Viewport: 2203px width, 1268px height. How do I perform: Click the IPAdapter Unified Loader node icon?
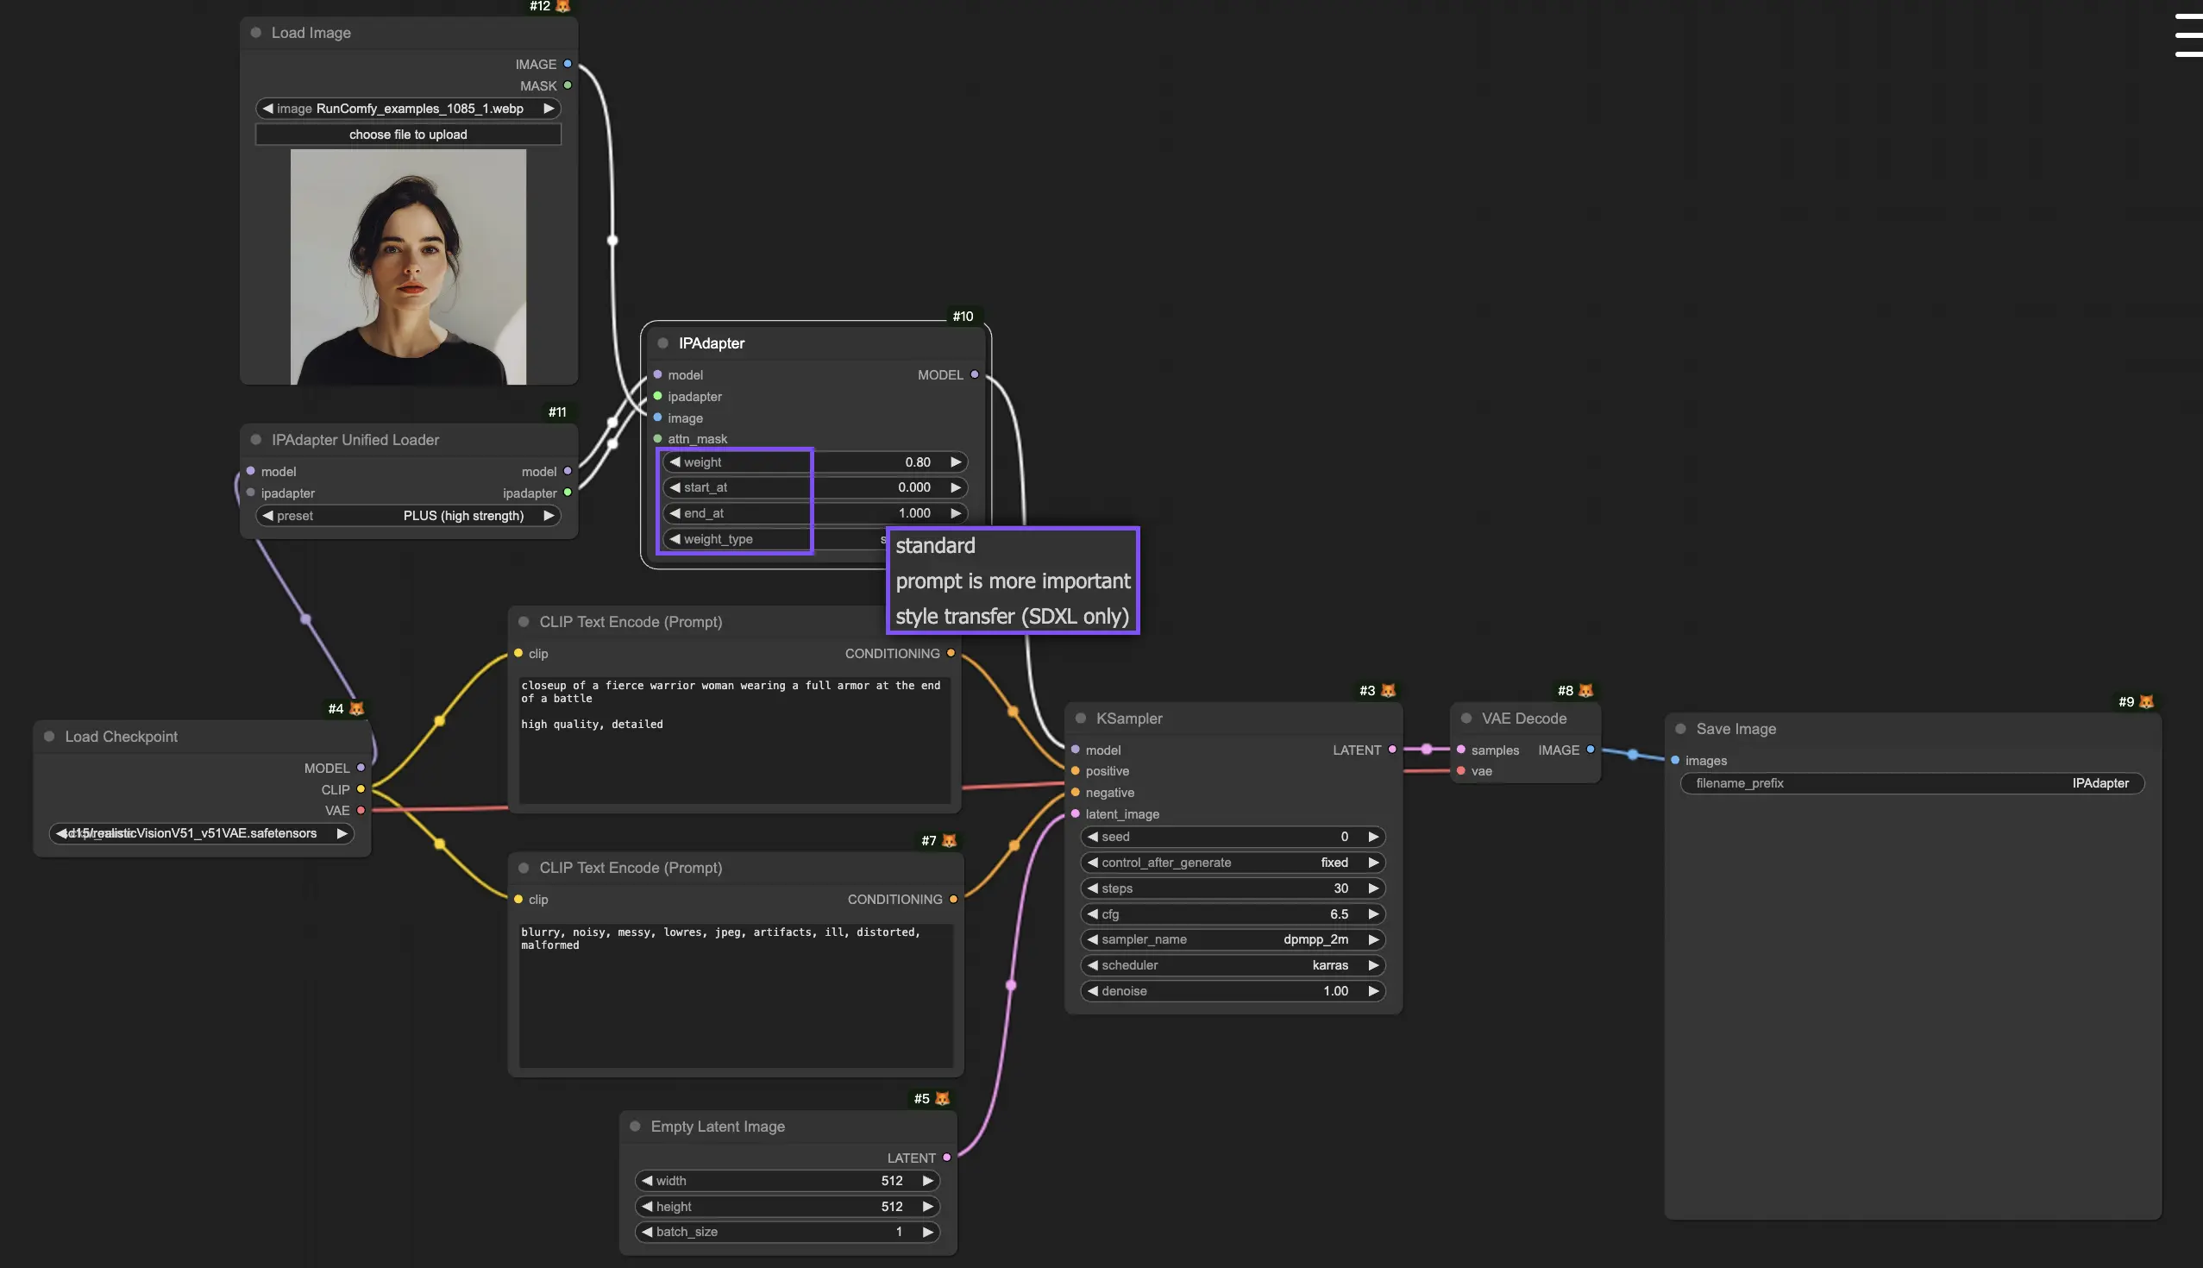point(255,440)
